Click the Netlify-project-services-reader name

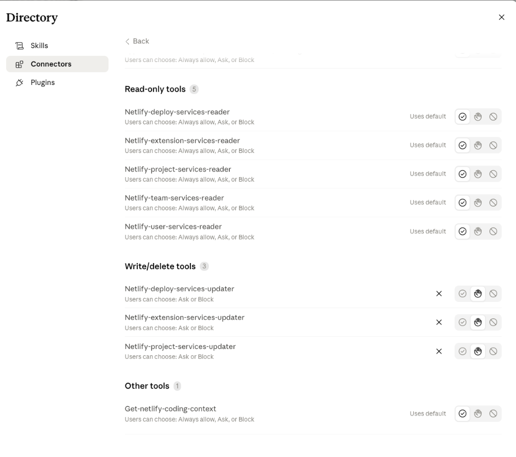(x=178, y=169)
